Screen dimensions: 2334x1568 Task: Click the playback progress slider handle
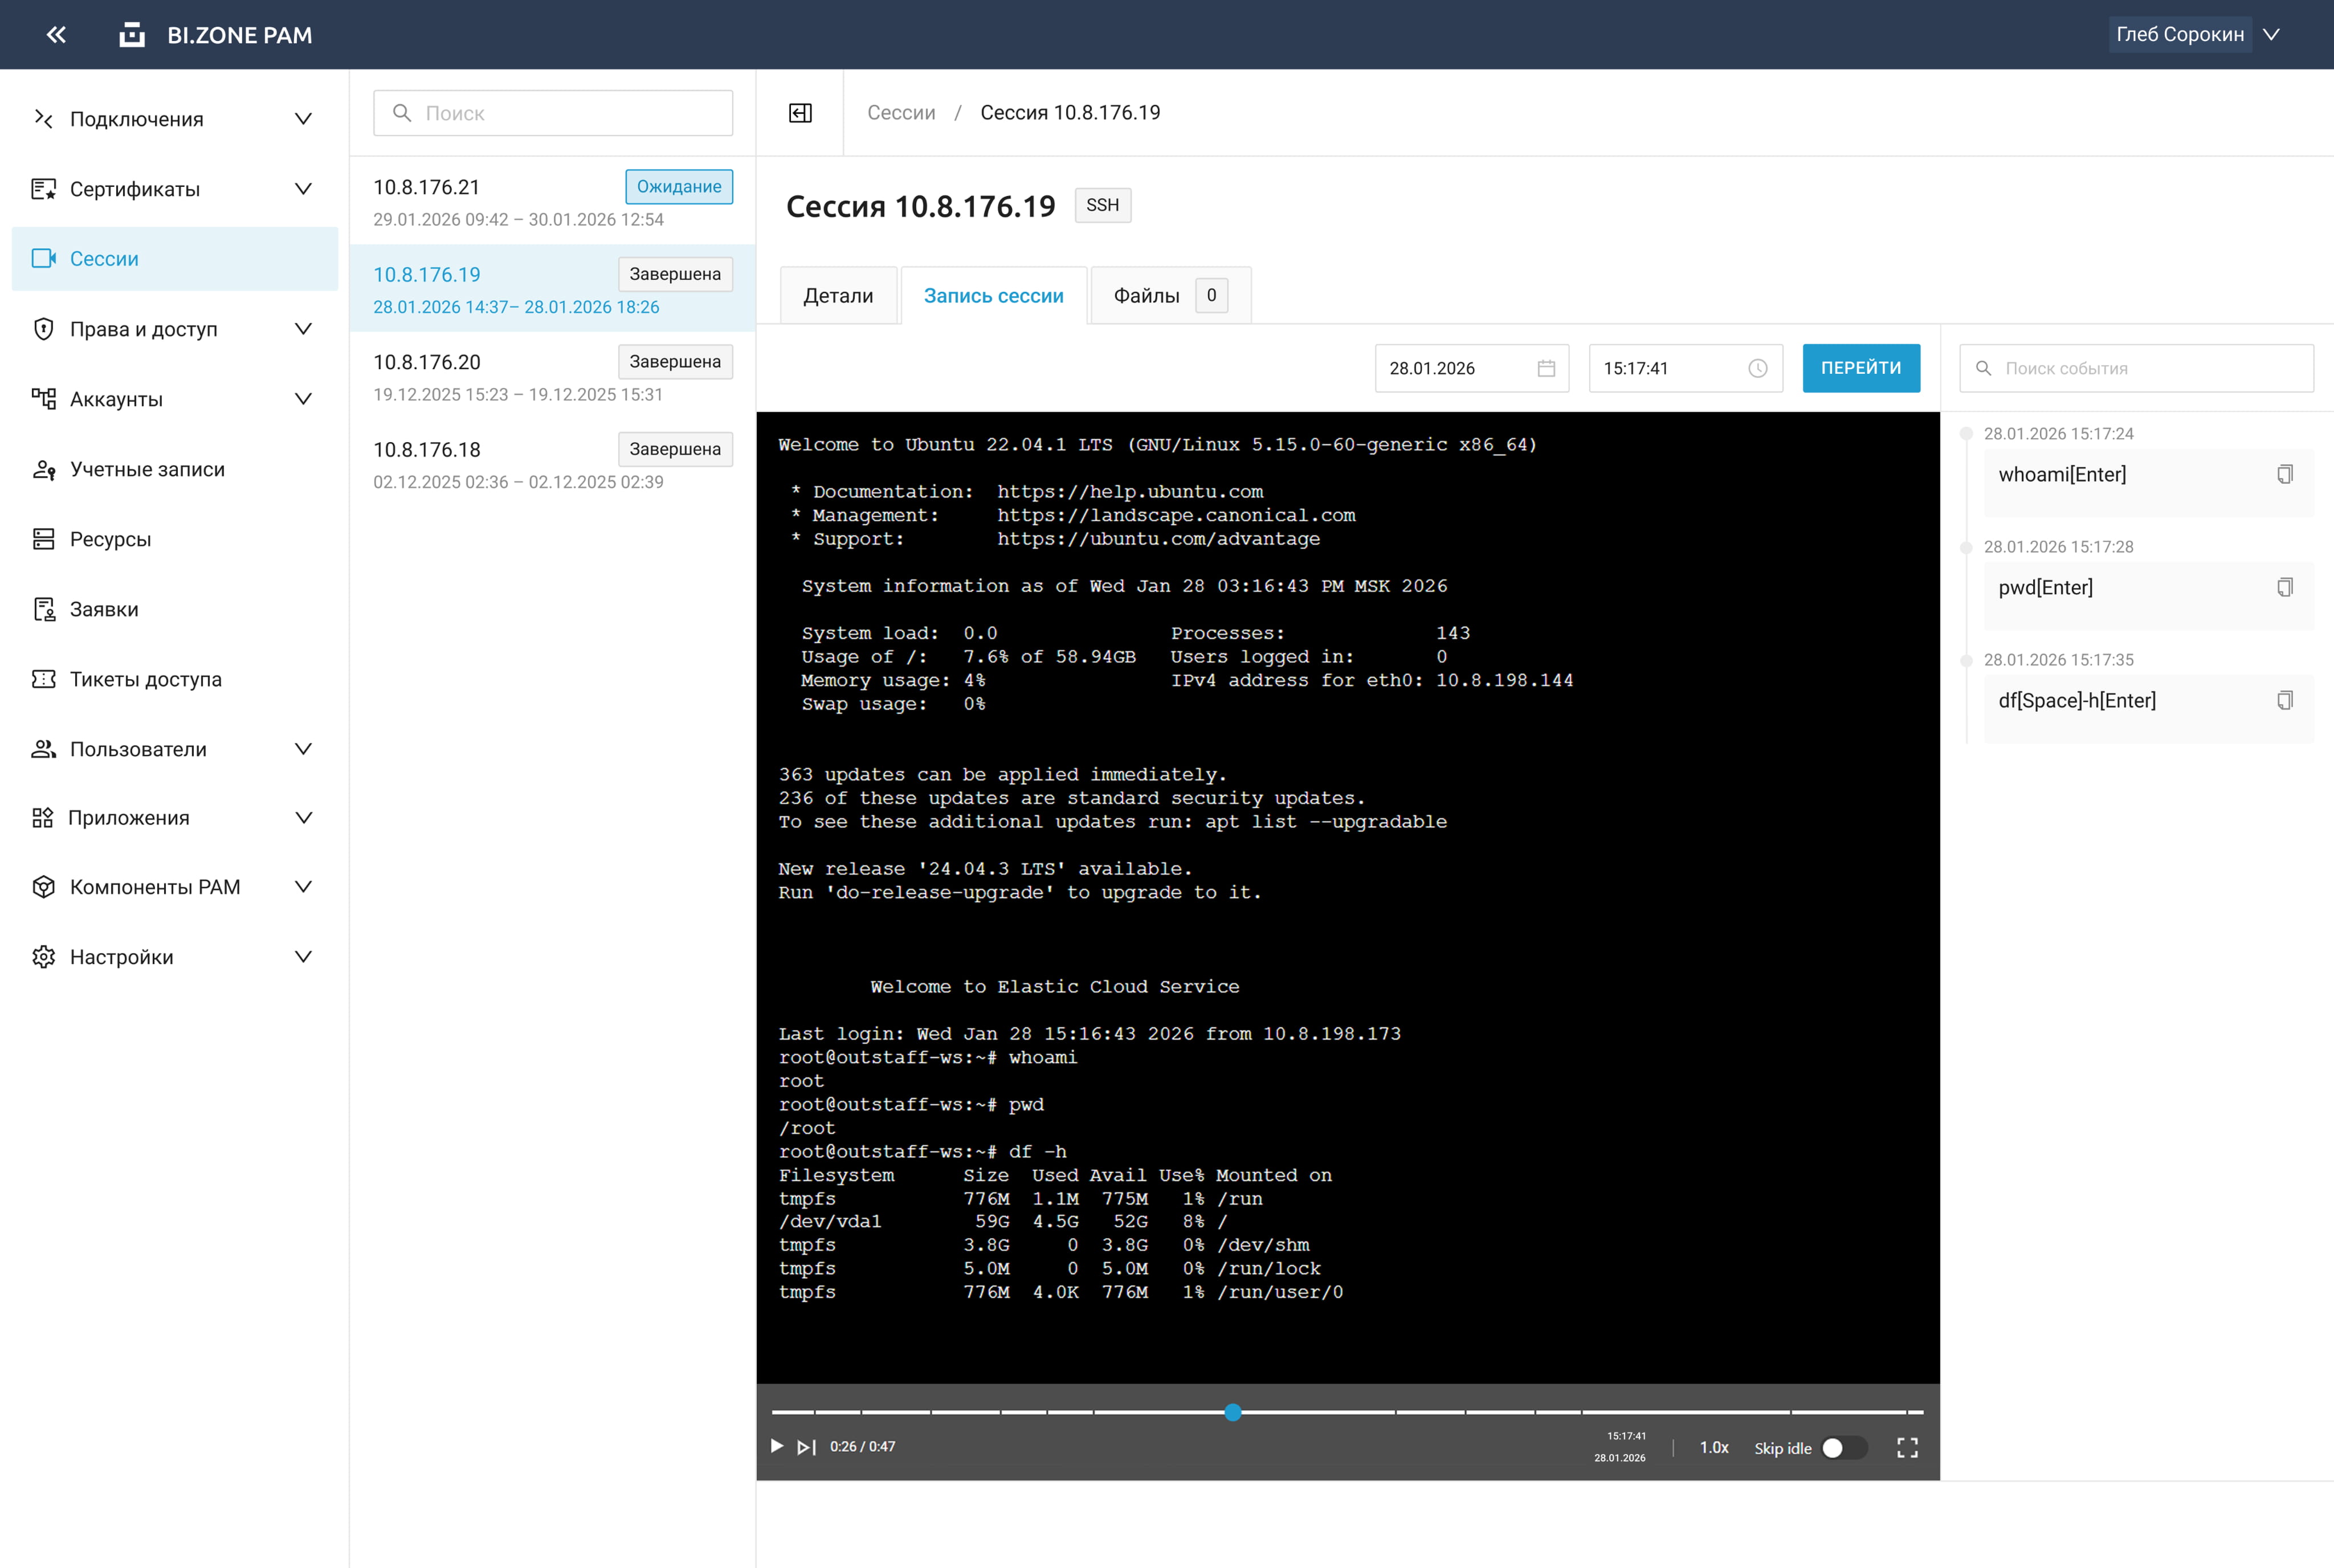point(1233,1412)
